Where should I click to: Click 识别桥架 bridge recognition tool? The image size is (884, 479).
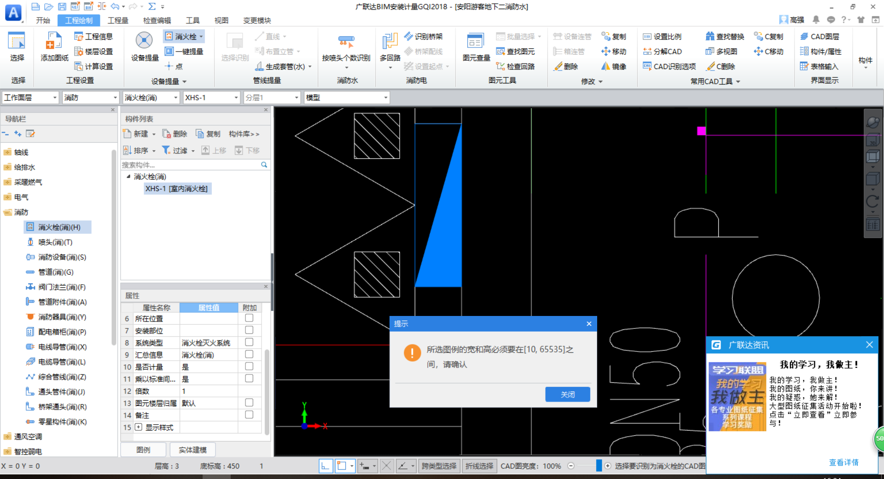coord(424,36)
